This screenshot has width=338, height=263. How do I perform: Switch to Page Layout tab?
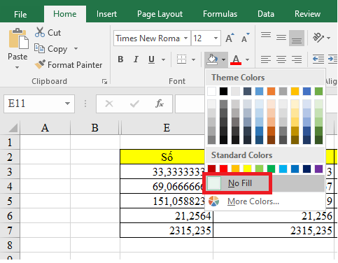tap(160, 14)
